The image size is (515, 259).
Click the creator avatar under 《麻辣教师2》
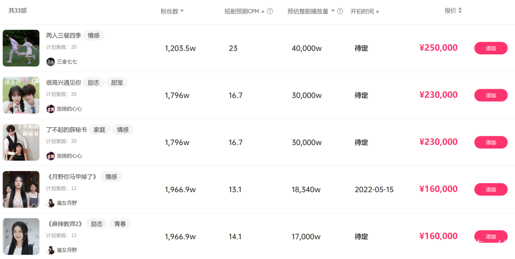click(51, 250)
